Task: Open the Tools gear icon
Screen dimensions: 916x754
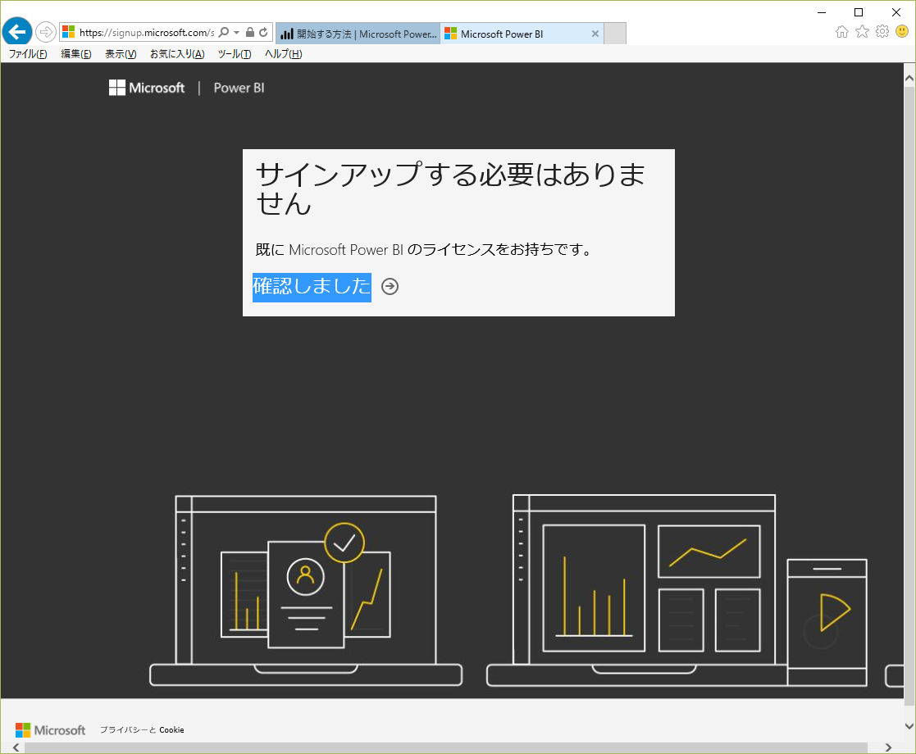Action: click(x=882, y=31)
